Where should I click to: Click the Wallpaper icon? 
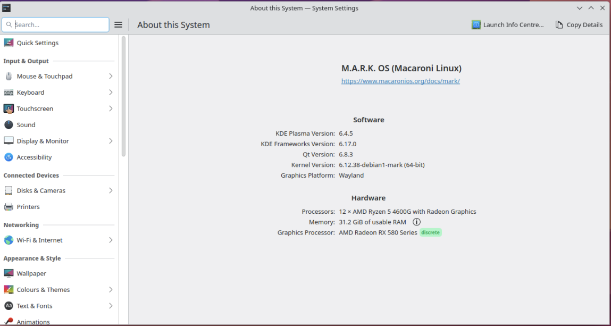pos(9,273)
